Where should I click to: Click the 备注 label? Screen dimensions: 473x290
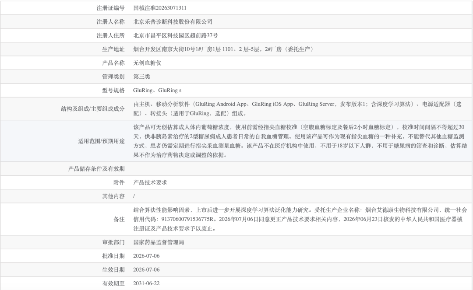119,219
